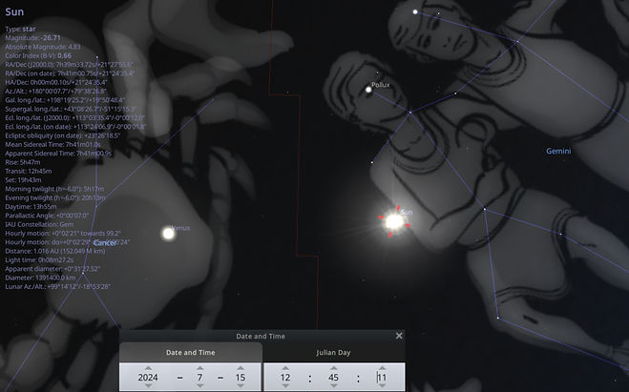Increase the seconds with the up arrow
Screen dimensions: 629x392
pos(382,368)
